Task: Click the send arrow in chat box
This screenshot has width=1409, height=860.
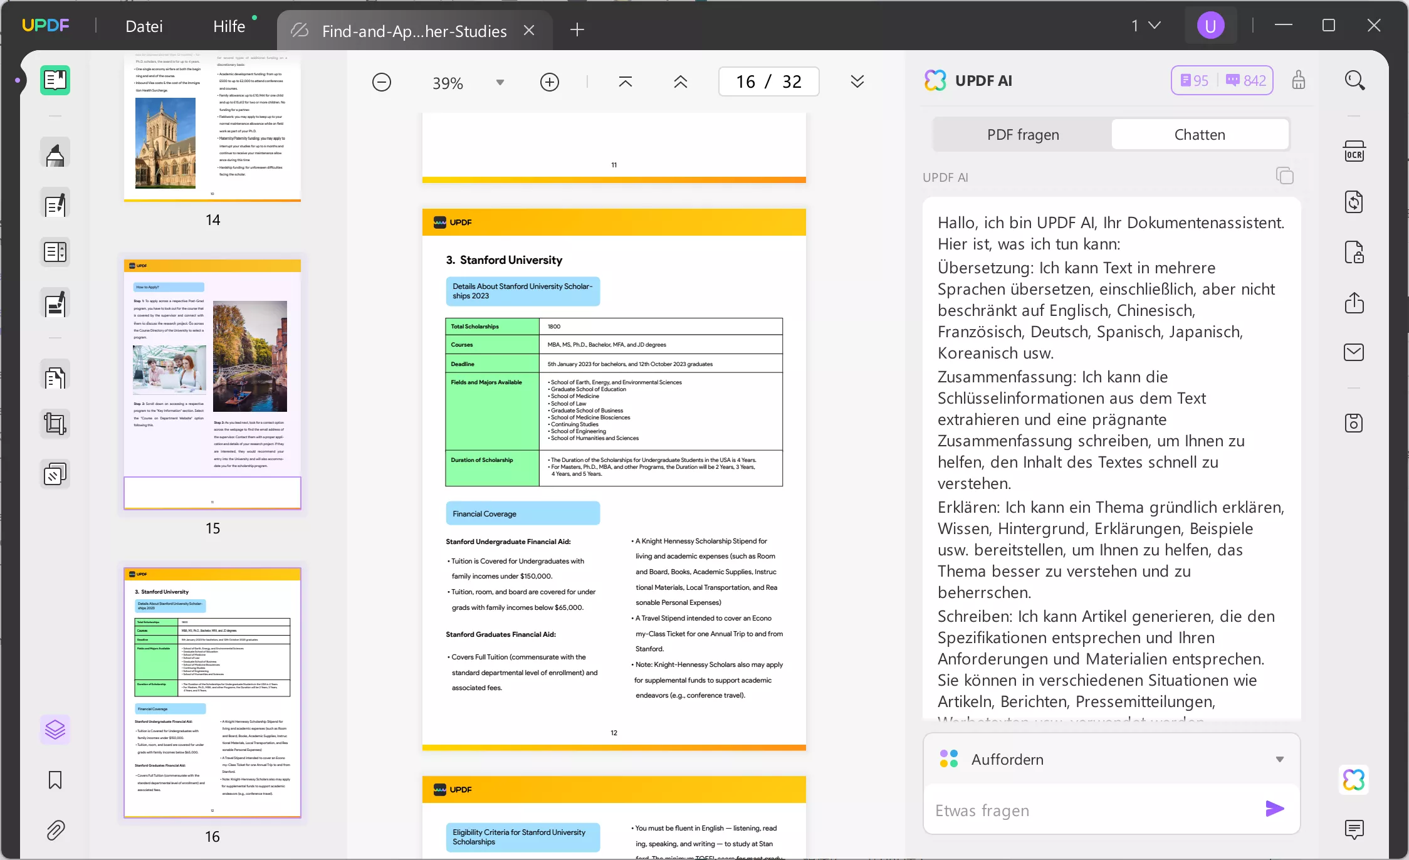Action: tap(1274, 809)
